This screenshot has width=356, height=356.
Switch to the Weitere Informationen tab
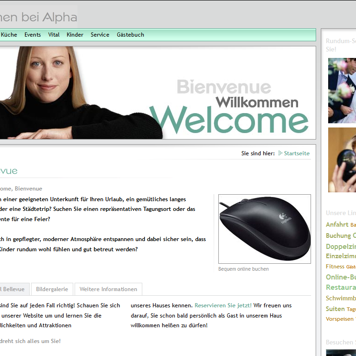click(x=108, y=289)
